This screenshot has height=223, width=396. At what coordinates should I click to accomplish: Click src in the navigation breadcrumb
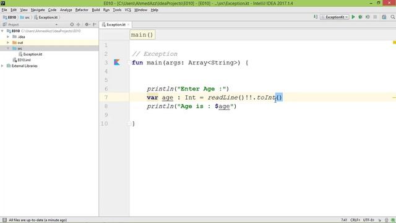pos(25,17)
